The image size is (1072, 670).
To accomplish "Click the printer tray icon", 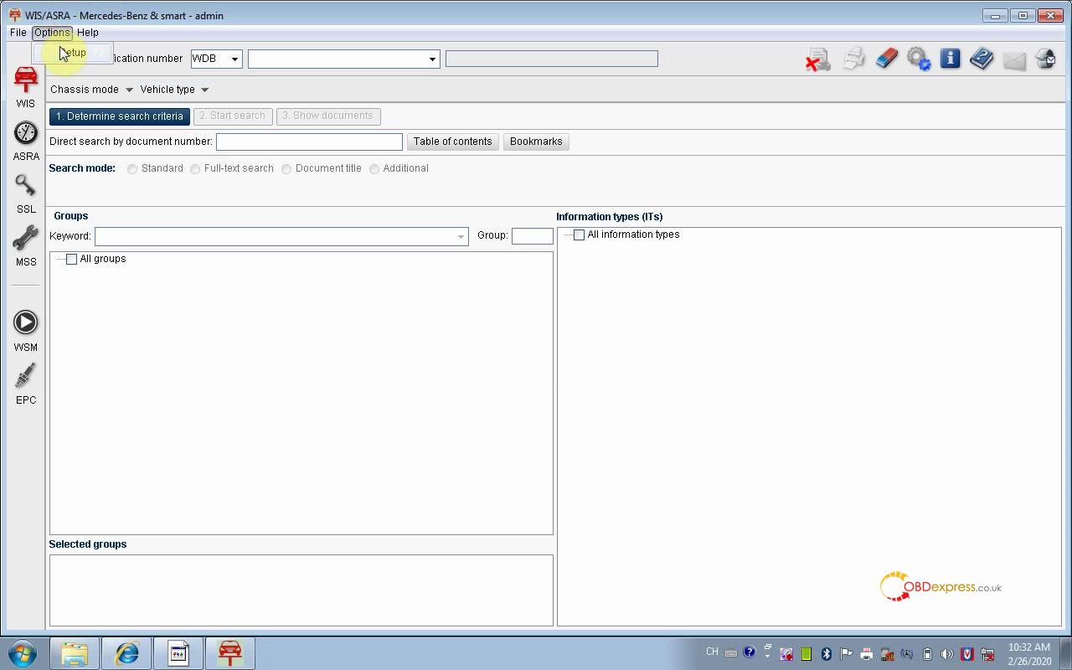I will point(866,654).
